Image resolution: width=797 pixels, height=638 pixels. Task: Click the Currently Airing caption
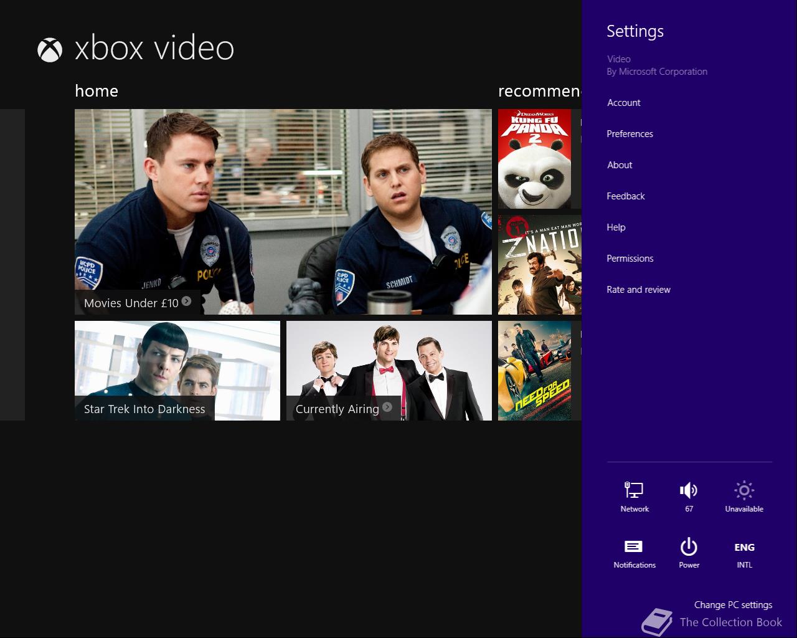click(337, 409)
